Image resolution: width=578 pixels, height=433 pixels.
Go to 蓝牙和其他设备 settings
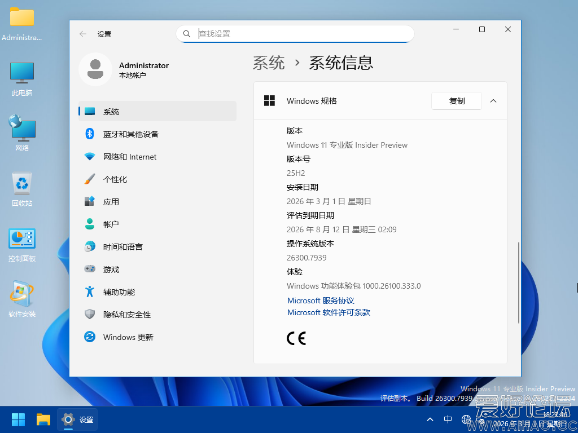(x=157, y=134)
